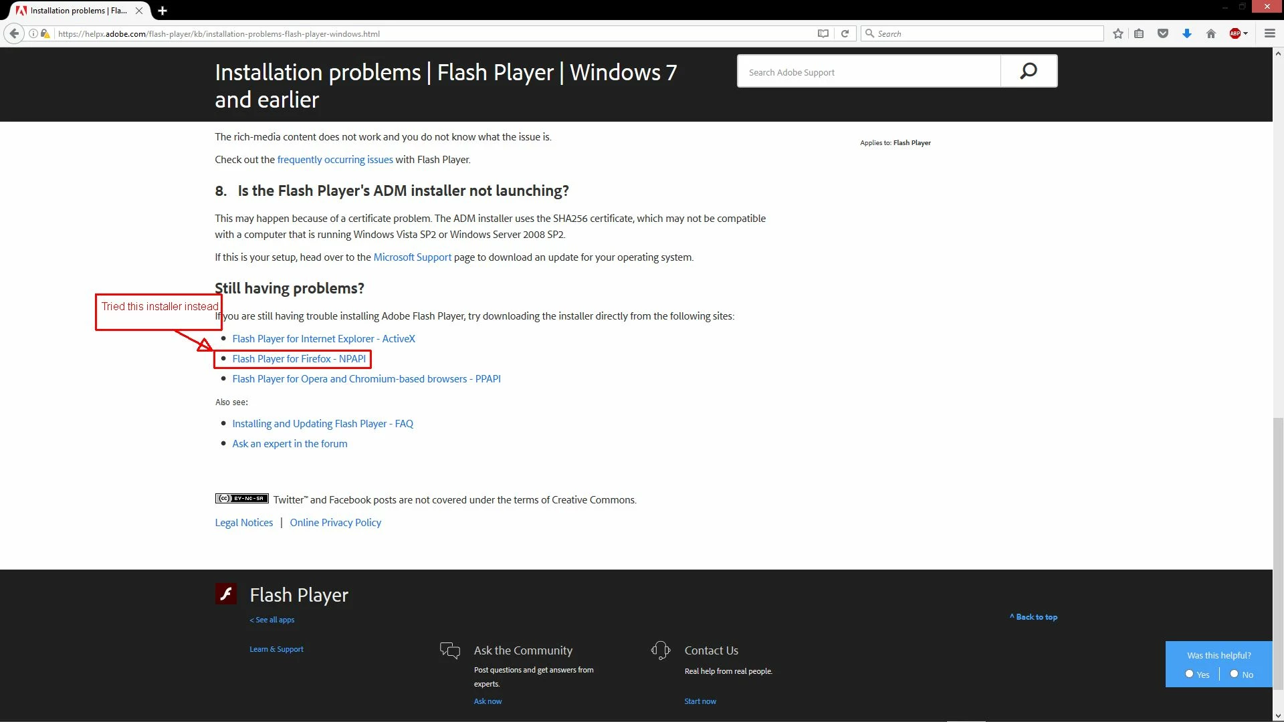The width and height of the screenshot is (1284, 722).
Task: Click the Adobe Support search magnifier button
Action: (x=1029, y=71)
